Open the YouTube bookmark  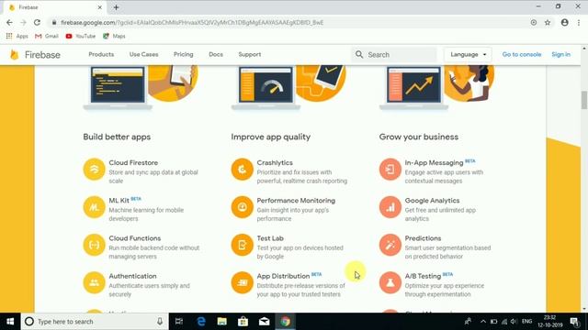[x=81, y=37]
